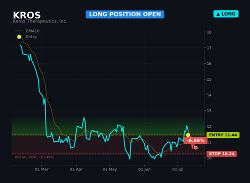Click the INITIAL RISK: -10.49% text
250x183 pixels.
(x=34, y=157)
